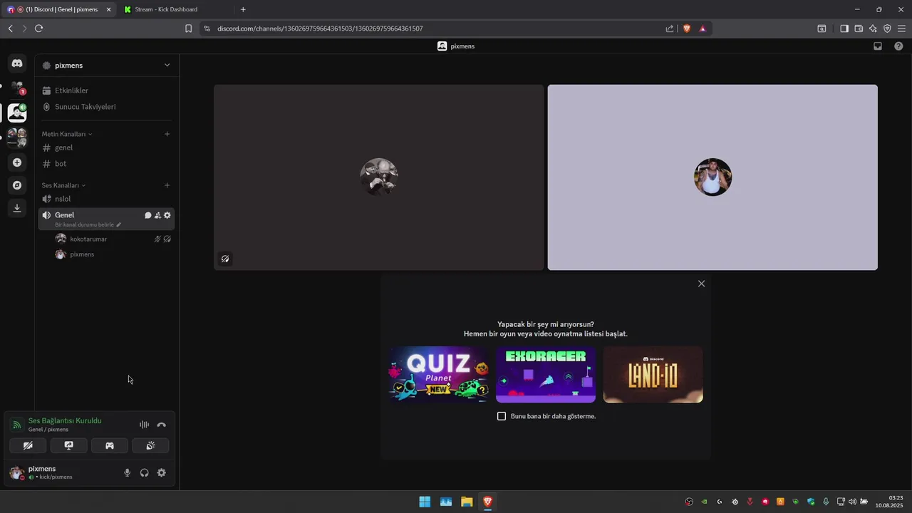Screen dimensions: 912x513
Task: Close the activity suggestions popup
Action: [x=701, y=284]
